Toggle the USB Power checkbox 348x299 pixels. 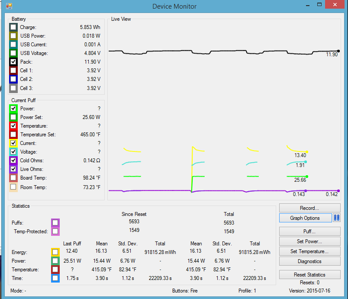[x=13, y=36]
